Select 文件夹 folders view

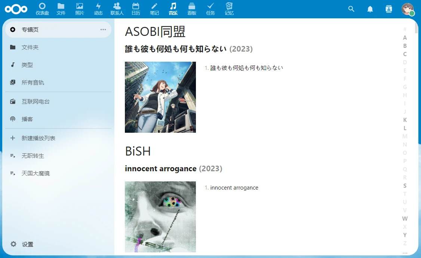(x=58, y=47)
